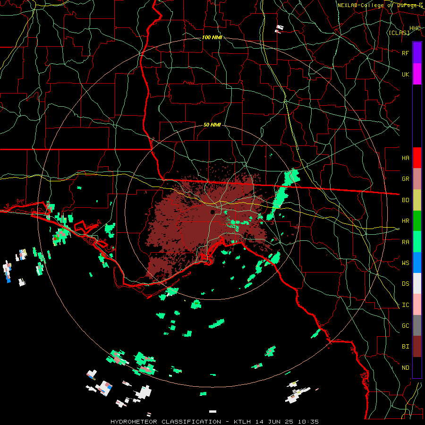Click the dusty pink GR legend swatch
Screen dimensions: 425x425
[x=417, y=179]
